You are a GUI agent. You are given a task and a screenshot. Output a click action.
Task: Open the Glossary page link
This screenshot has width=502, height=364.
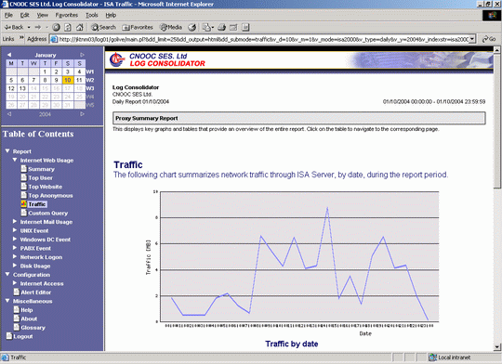pos(33,328)
